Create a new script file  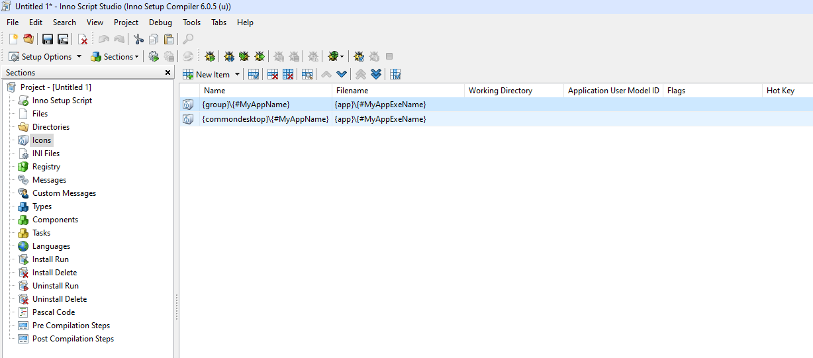tap(13, 39)
